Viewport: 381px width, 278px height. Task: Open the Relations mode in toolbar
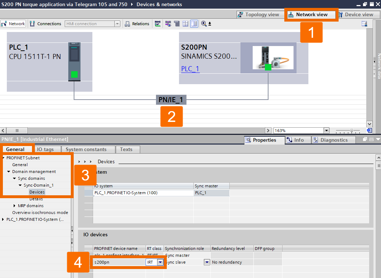(137, 24)
